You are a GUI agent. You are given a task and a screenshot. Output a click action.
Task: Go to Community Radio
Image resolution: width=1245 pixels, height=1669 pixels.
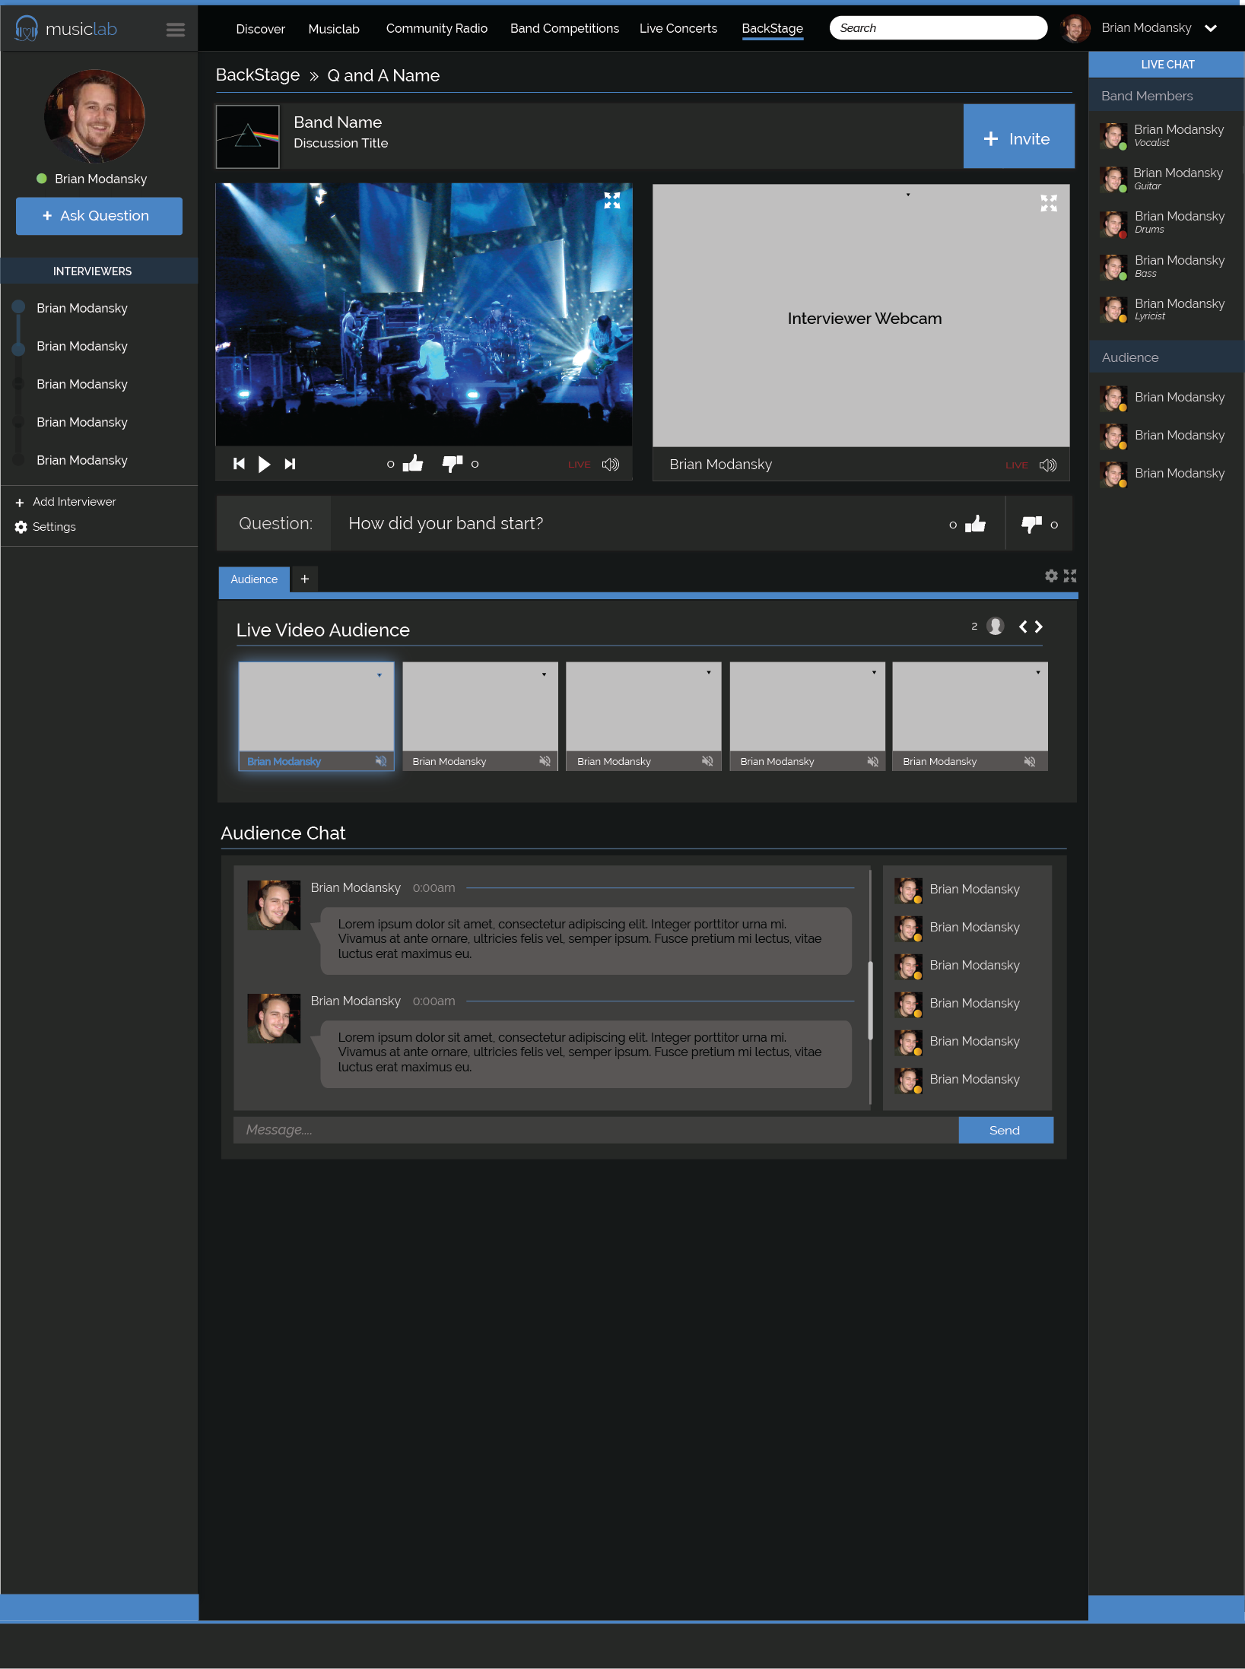[x=437, y=28]
